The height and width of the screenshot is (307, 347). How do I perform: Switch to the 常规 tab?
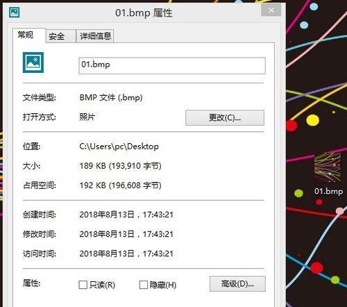[x=29, y=35]
